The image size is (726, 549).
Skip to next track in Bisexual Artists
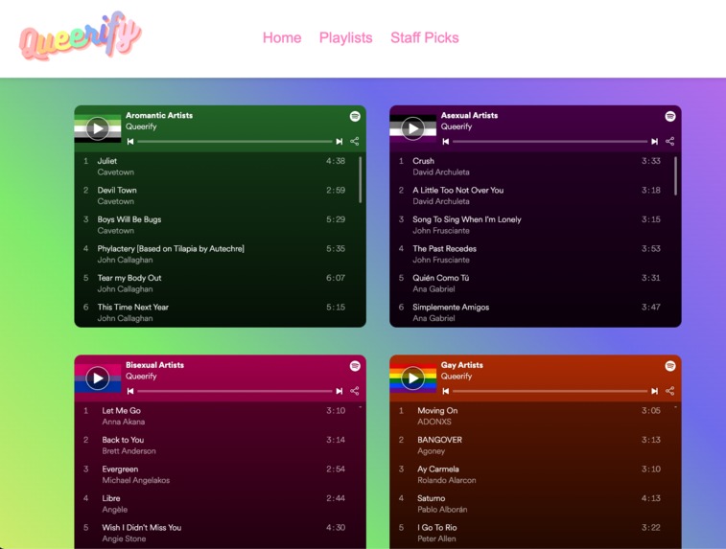340,391
